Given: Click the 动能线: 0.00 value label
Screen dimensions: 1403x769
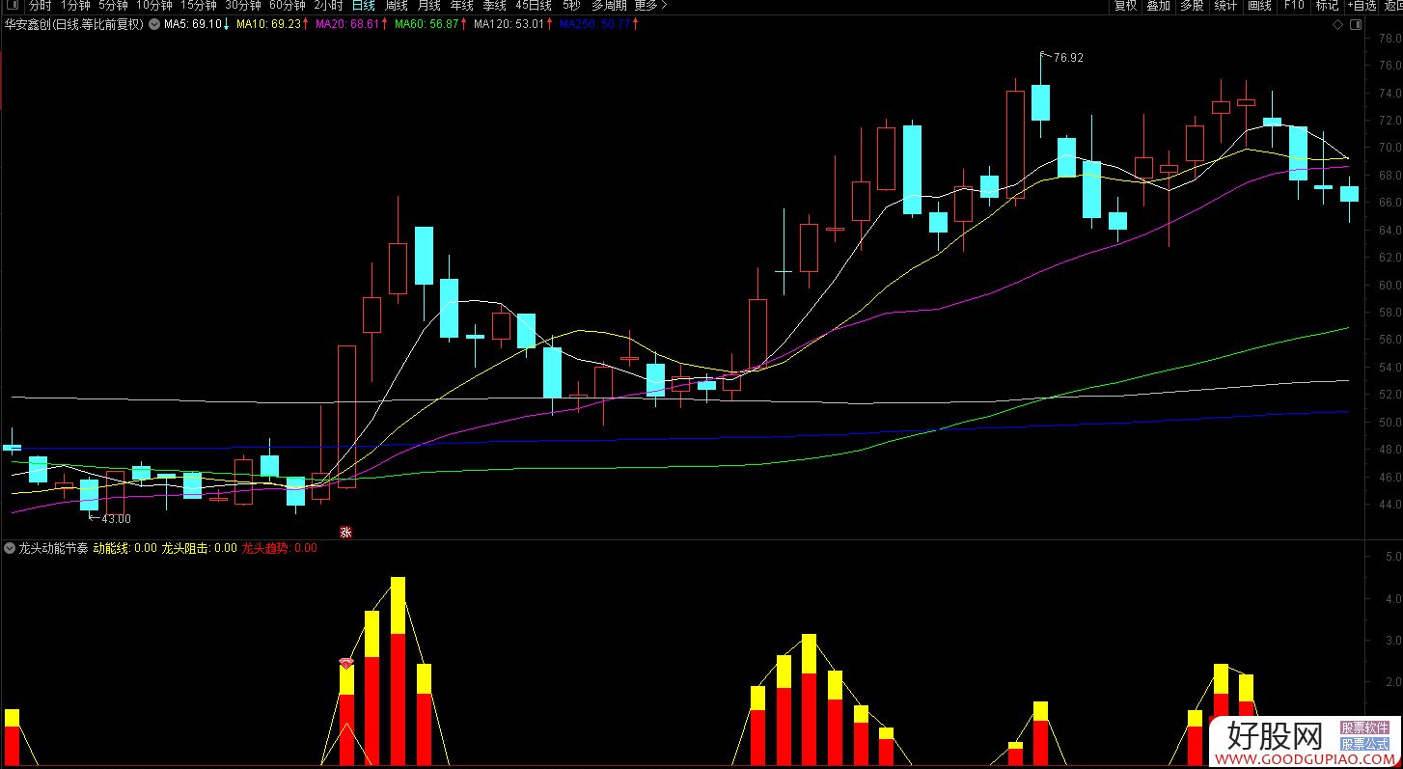Looking at the screenshot, I should (124, 548).
